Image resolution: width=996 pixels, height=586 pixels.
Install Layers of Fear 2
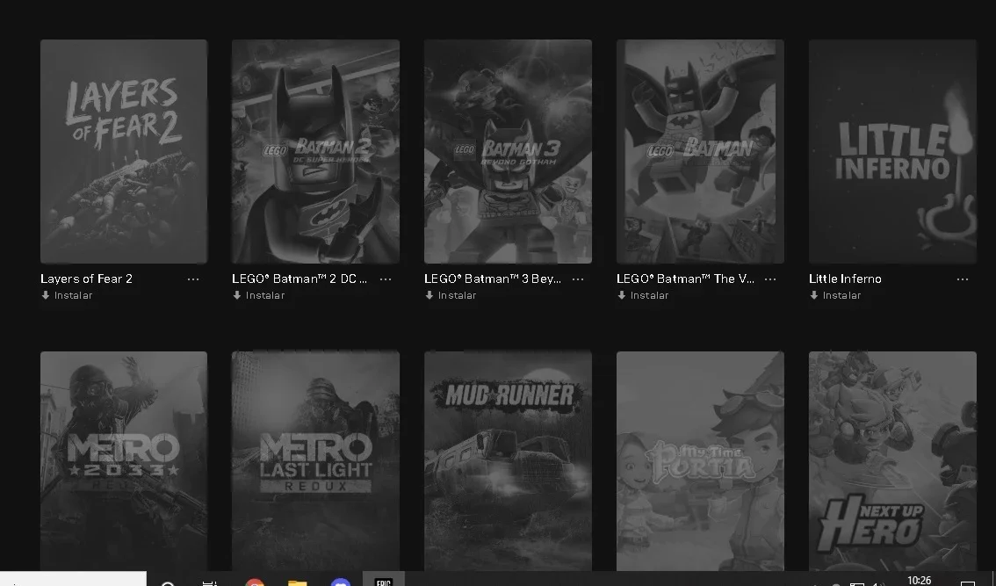(x=68, y=295)
